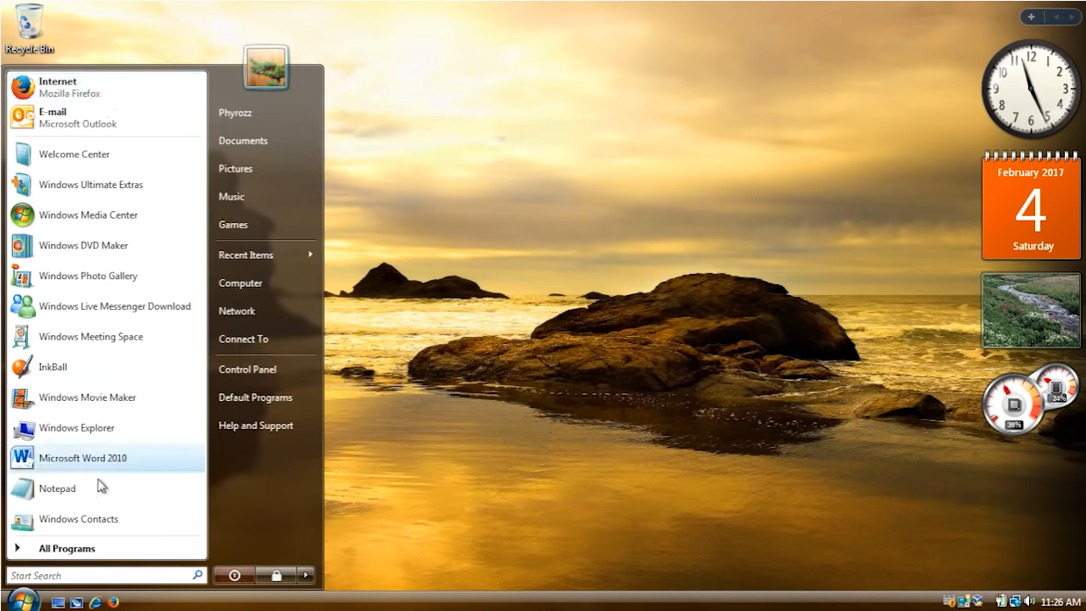Click the VirtualBox cube tray icon

tap(977, 601)
